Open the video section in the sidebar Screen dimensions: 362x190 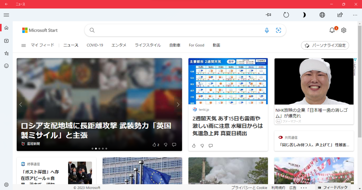[6, 41]
